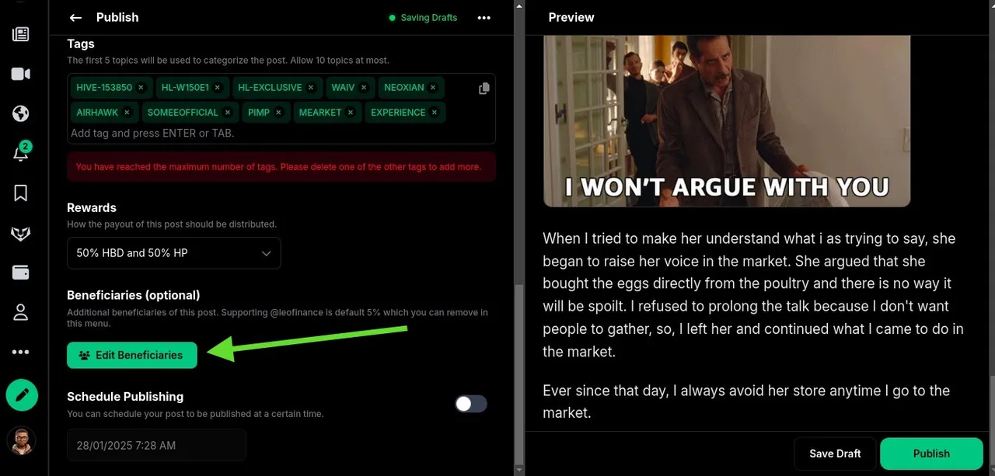Screen dimensions: 995x476
Task: Toggle the Schedule Publishing switch
Action: [x=471, y=404]
